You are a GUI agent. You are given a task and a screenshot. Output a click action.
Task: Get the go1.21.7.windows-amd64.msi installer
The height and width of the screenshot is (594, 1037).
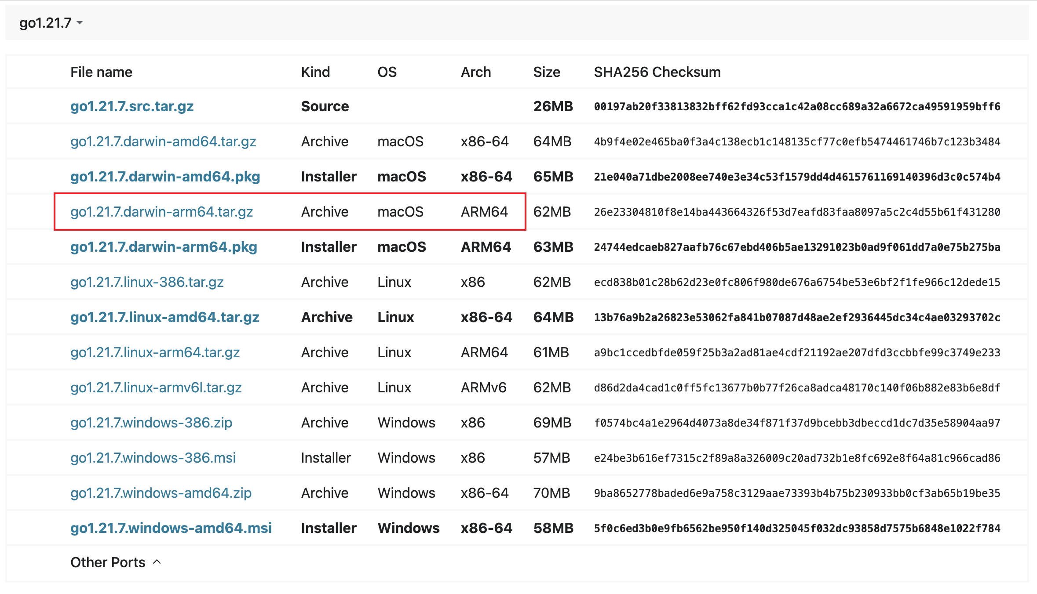pos(171,528)
